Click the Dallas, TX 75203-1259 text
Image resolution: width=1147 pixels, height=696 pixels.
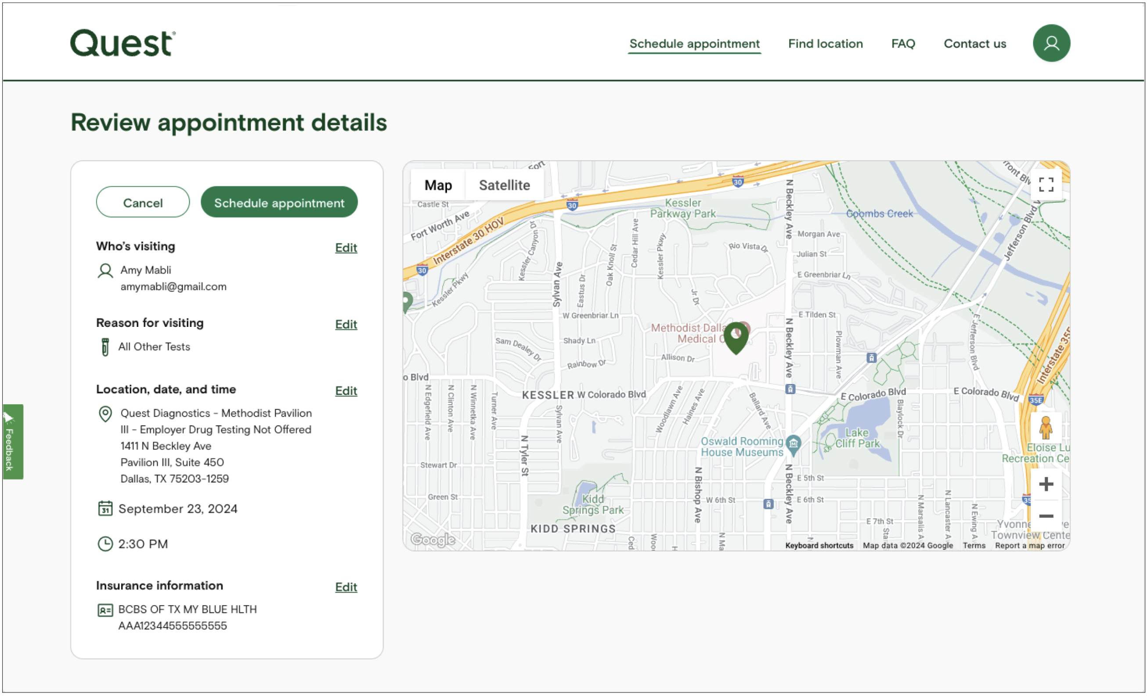(x=175, y=479)
